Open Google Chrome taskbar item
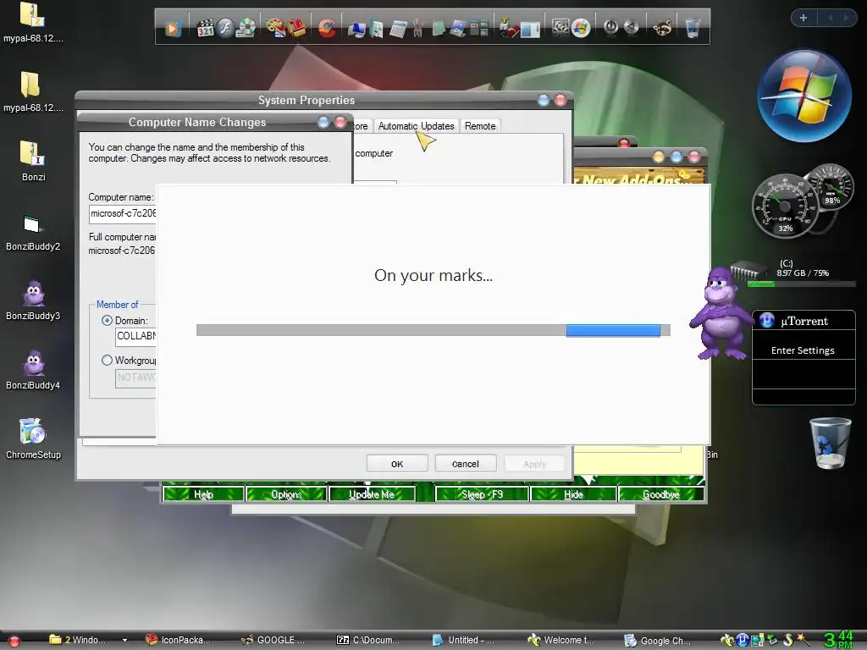The image size is (867, 650). [x=657, y=641]
